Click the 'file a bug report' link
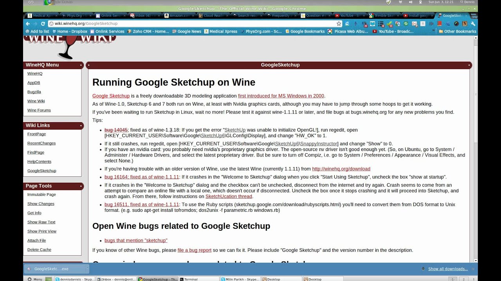 point(195,250)
